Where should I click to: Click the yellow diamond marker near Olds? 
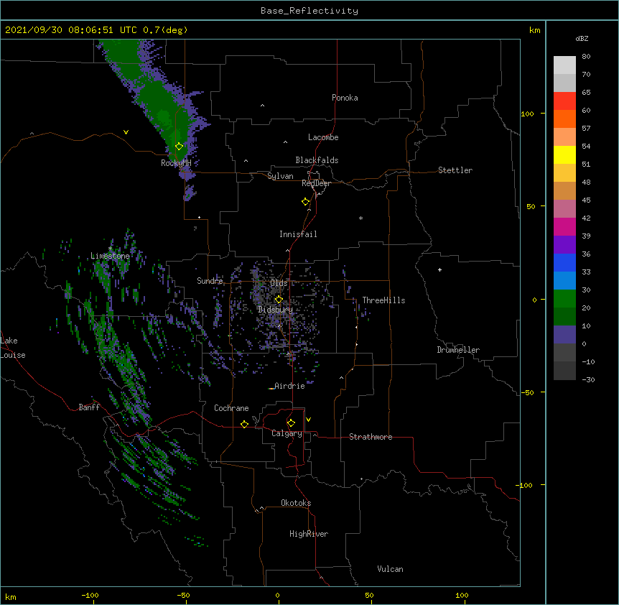279,300
